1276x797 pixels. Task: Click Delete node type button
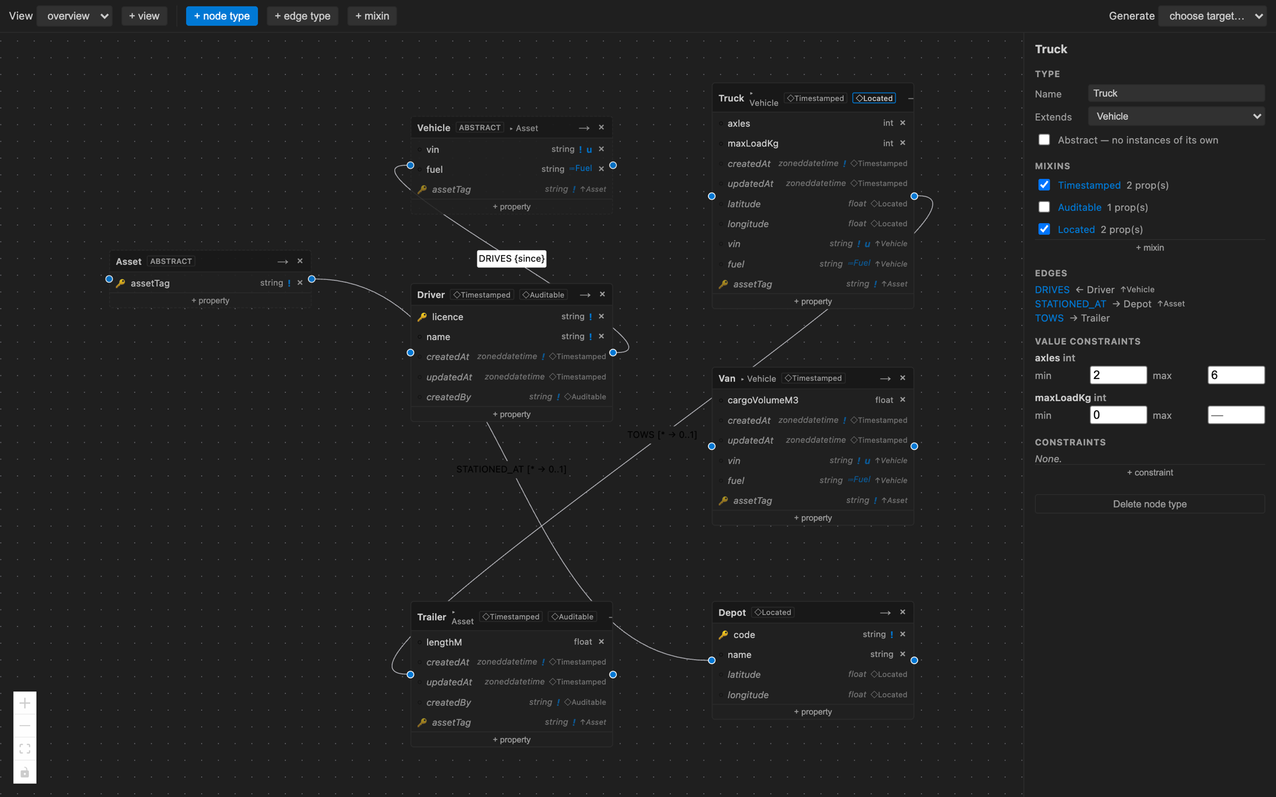tap(1150, 504)
